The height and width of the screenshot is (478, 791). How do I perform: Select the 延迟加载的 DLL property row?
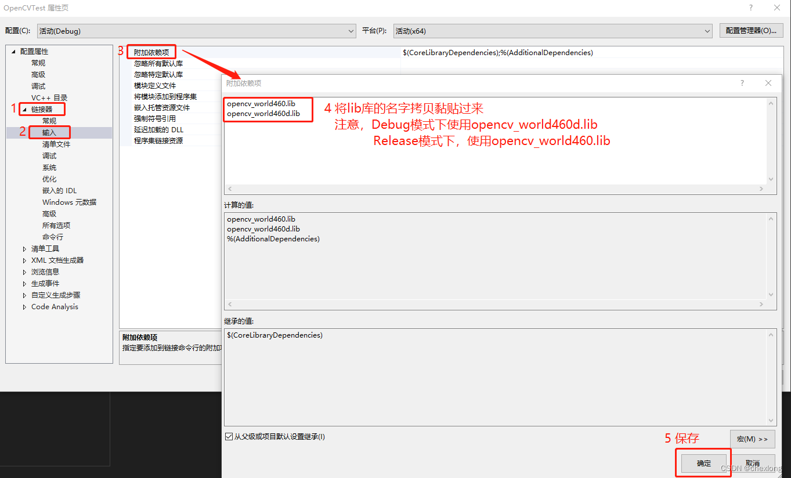click(158, 129)
